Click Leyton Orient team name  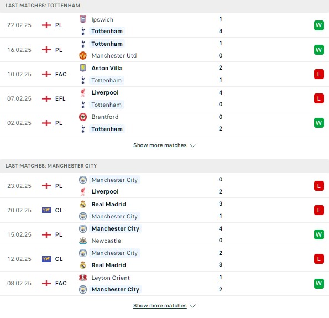click(111, 278)
